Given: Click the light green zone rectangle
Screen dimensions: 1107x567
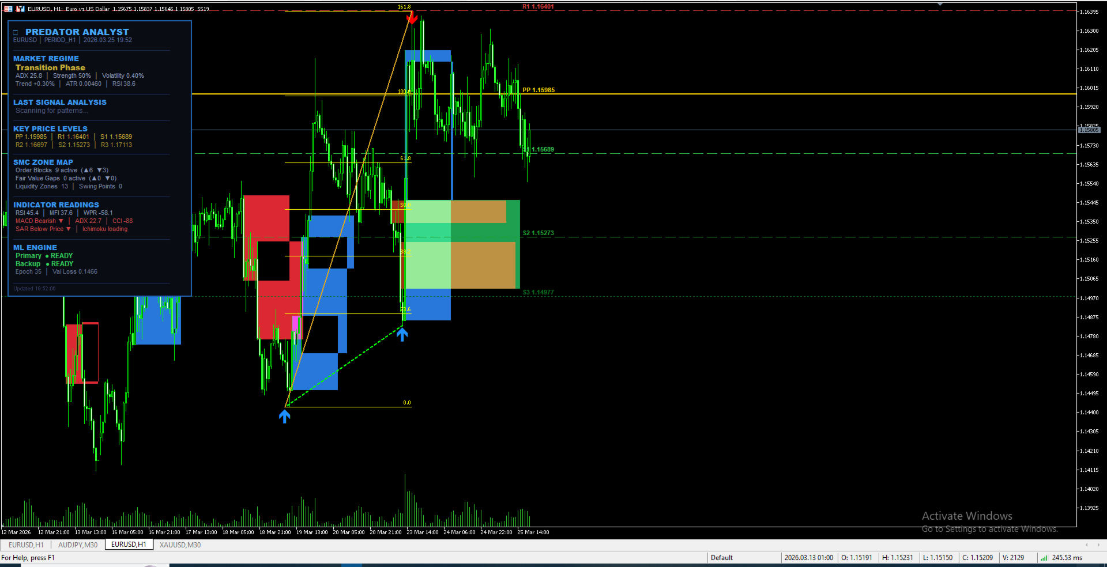Looking at the screenshot, I should [428, 265].
